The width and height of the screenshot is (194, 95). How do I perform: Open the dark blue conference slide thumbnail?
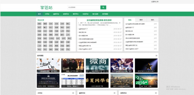tap(48, 81)
